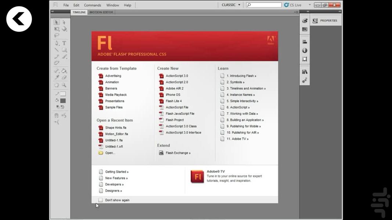
Task: Select the Brush tool
Action: (64, 56)
